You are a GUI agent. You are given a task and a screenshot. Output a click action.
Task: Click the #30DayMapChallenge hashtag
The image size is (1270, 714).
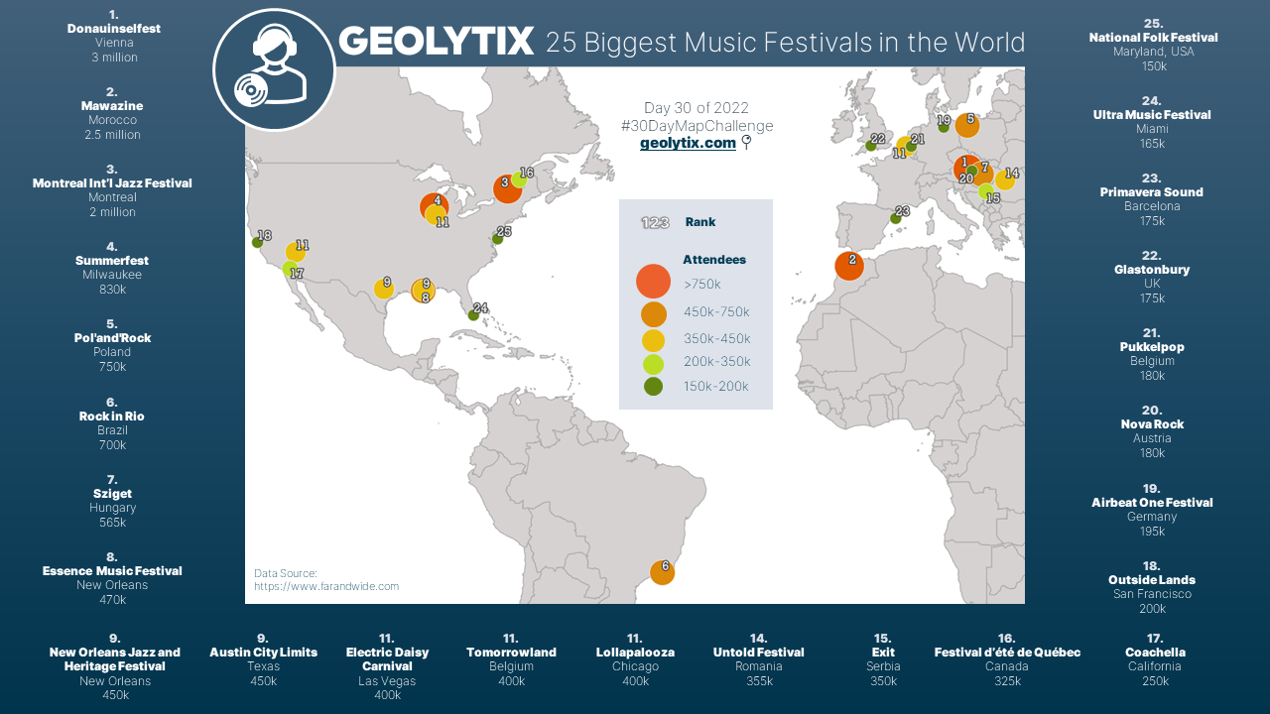click(x=697, y=126)
